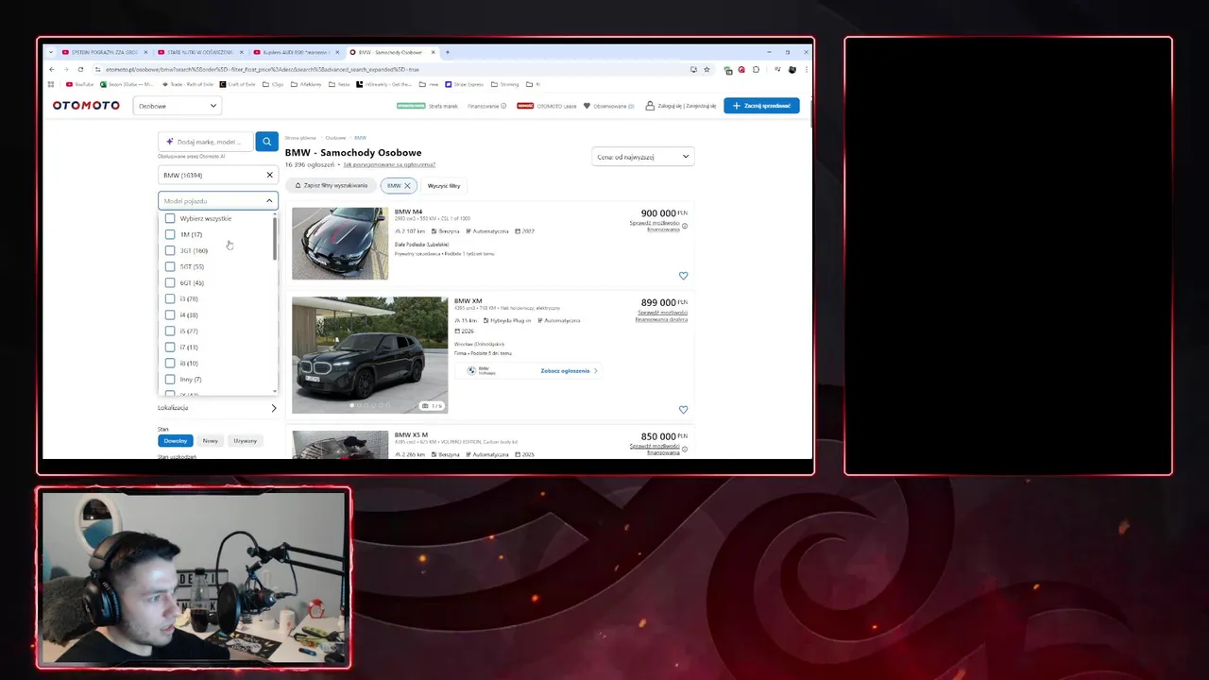Switch to the EPSTEIN YouTube tab

click(x=102, y=52)
